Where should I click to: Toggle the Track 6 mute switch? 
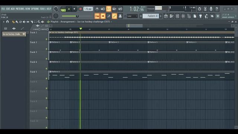pos(46,88)
